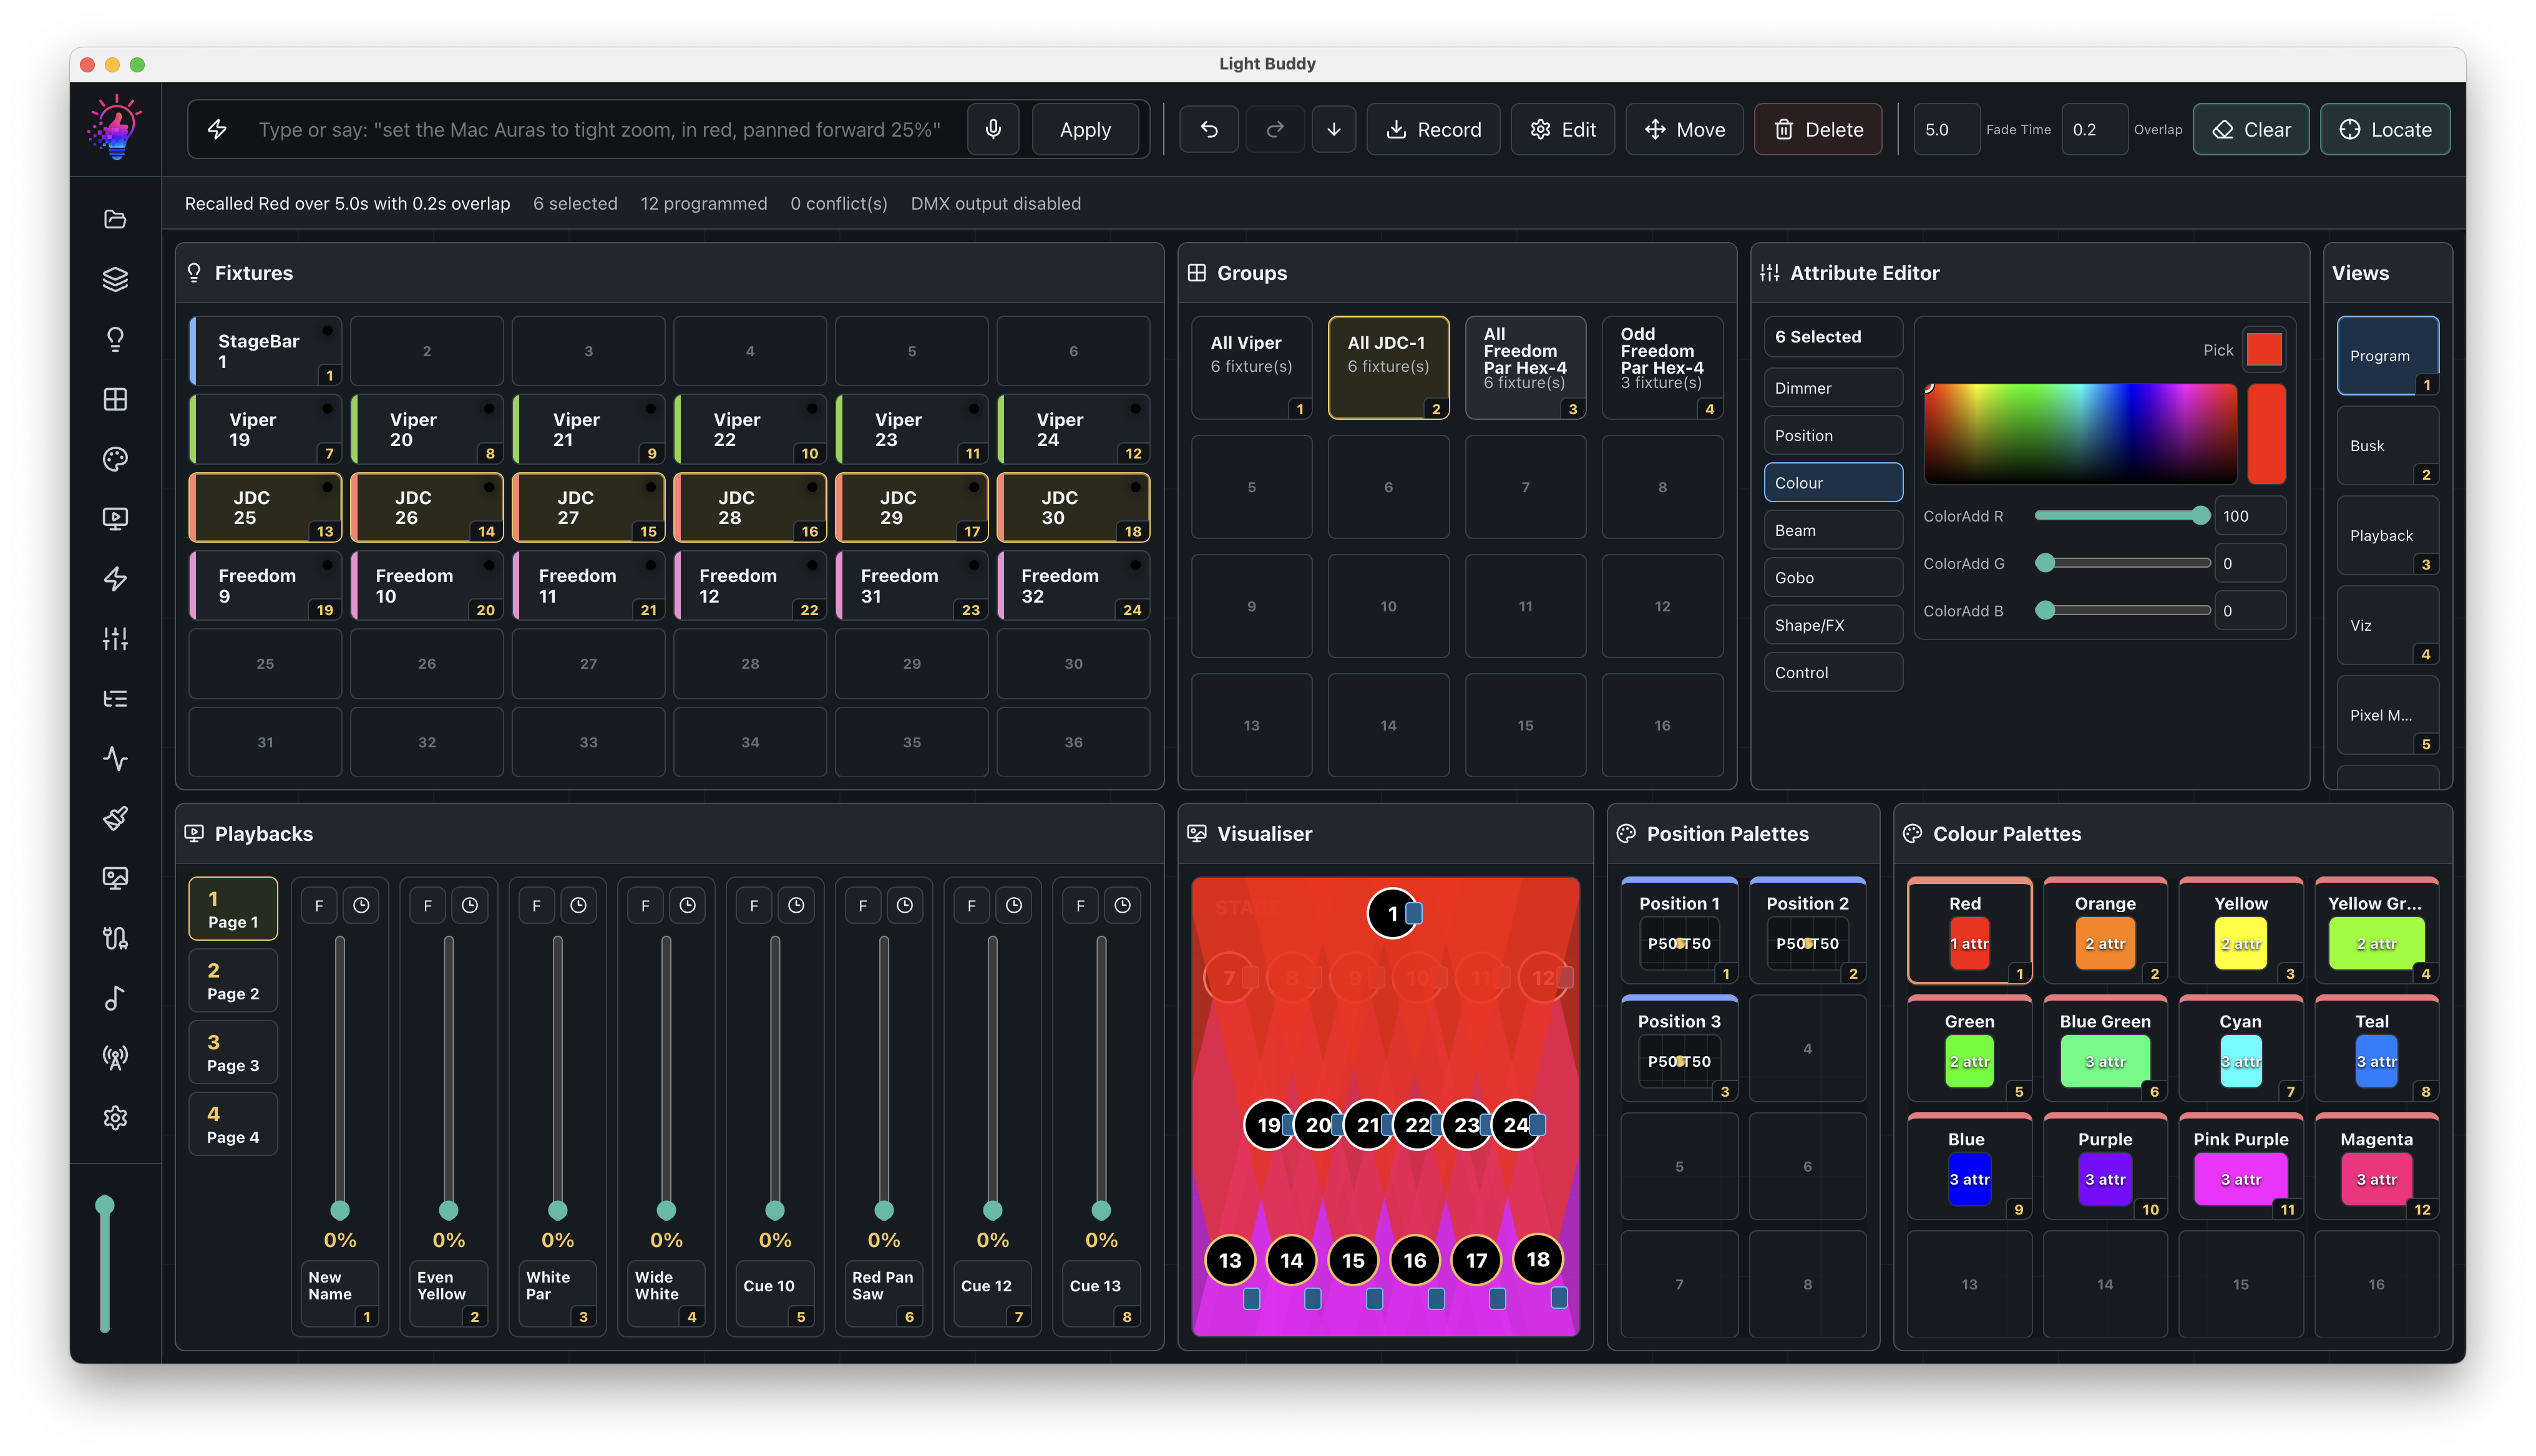Click the Fade Time input field showing 5.0

1945,129
